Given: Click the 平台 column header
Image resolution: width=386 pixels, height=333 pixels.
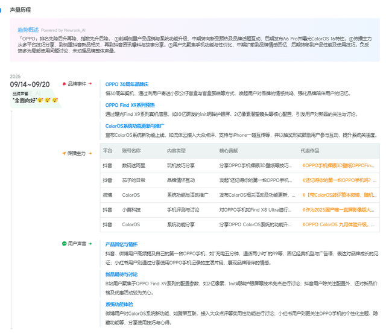Looking at the screenshot, I should 107,151.
